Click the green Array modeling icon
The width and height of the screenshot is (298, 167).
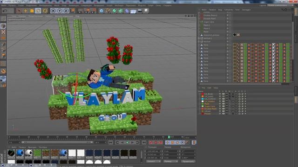point(121,11)
